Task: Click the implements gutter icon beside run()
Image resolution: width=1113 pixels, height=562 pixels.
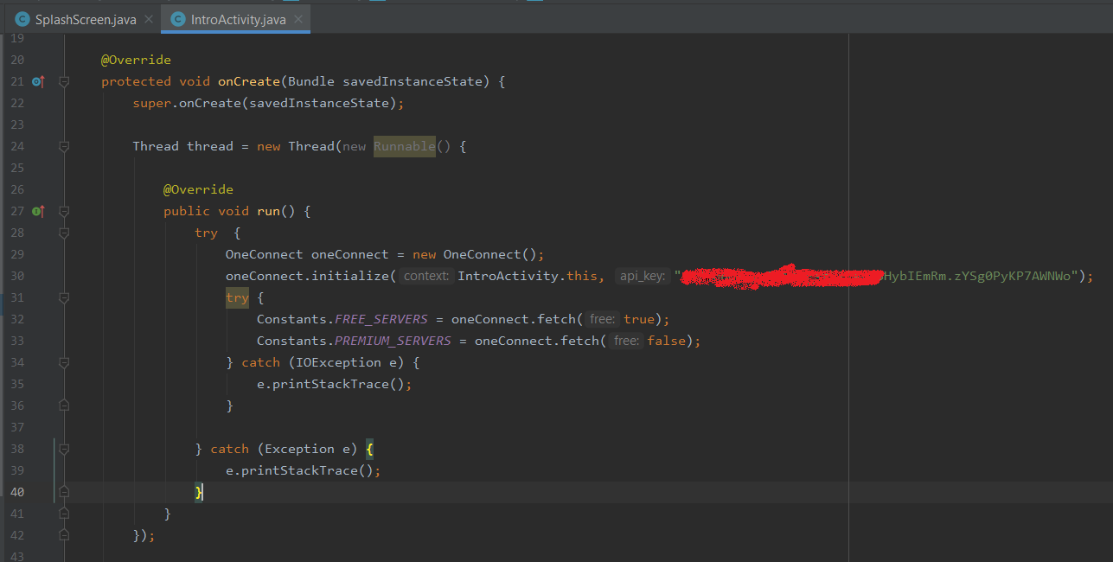Action: 37,211
